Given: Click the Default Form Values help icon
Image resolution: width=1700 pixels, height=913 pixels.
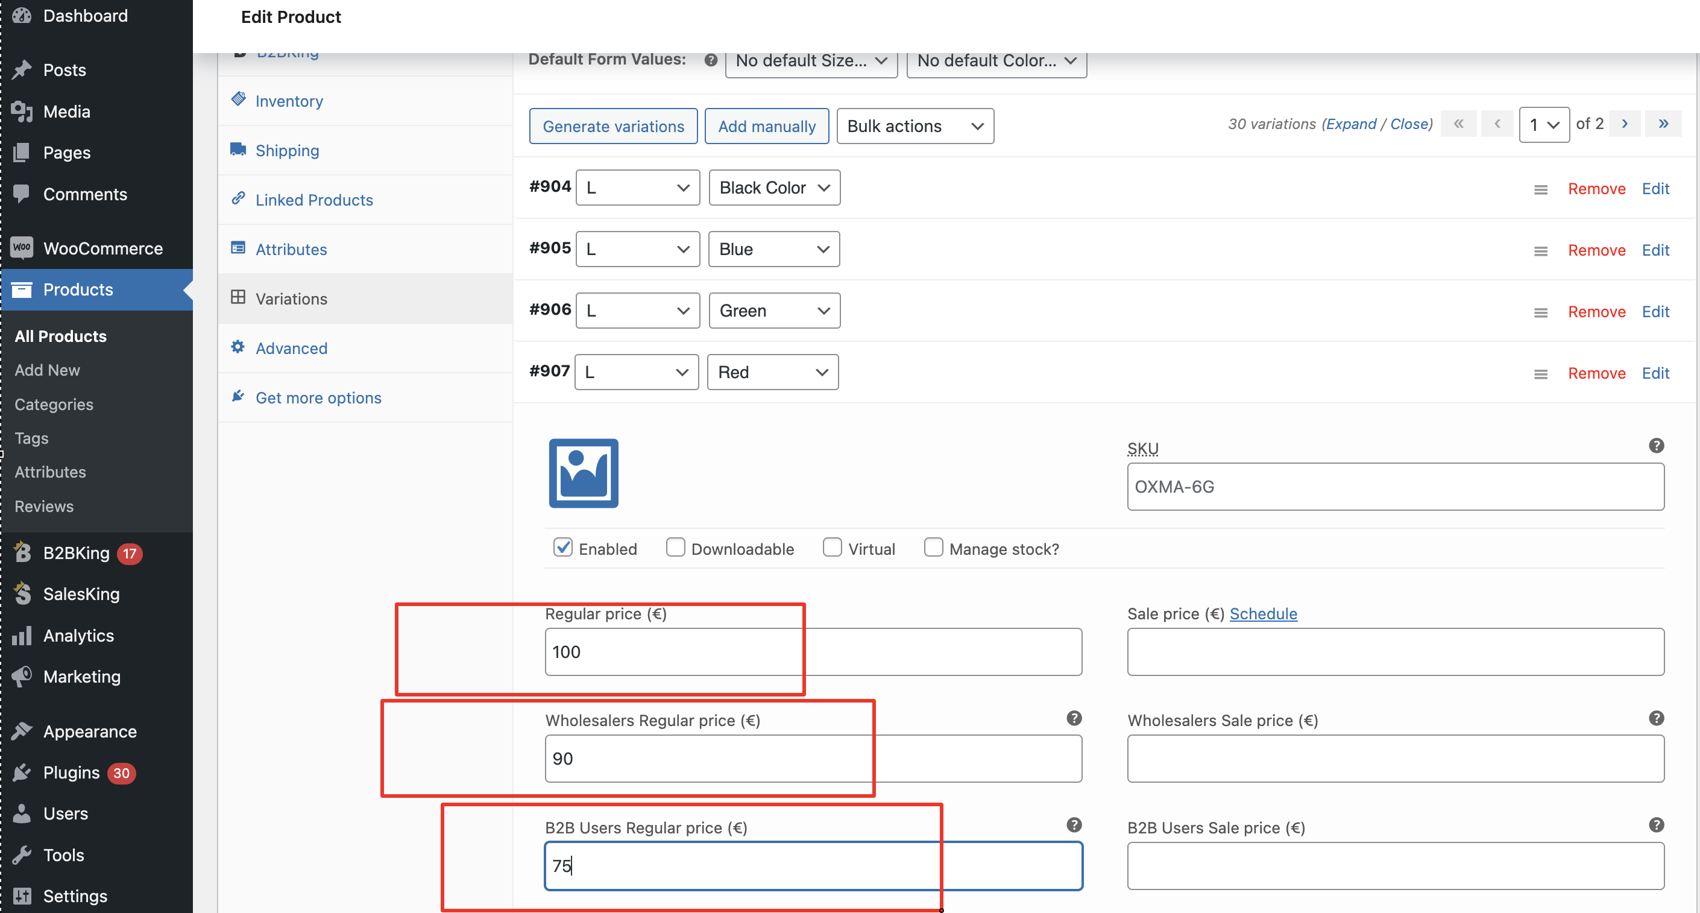Looking at the screenshot, I should tap(711, 60).
